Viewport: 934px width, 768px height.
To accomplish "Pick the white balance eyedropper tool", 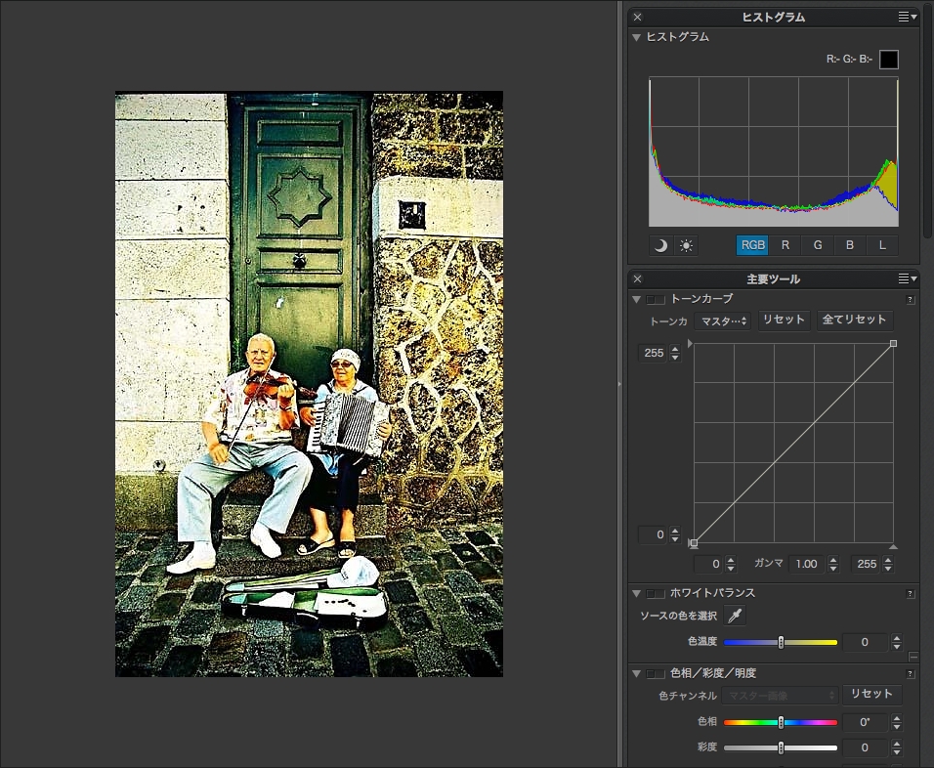I will point(735,616).
